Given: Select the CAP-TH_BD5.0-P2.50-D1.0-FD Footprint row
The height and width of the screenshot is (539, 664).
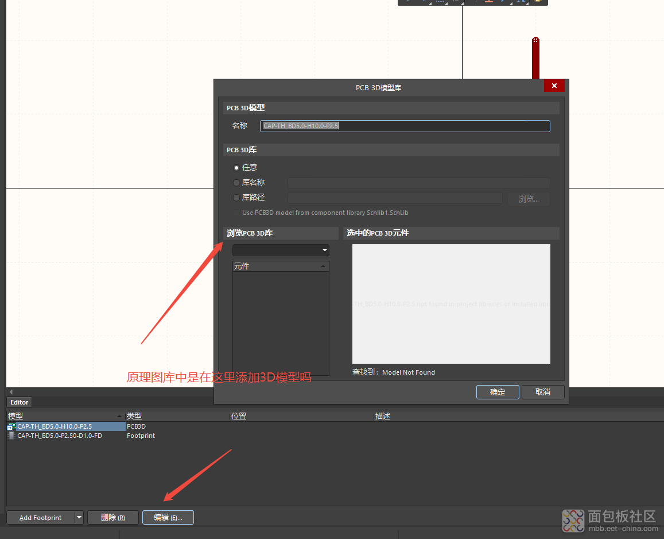Looking at the screenshot, I should 60,436.
